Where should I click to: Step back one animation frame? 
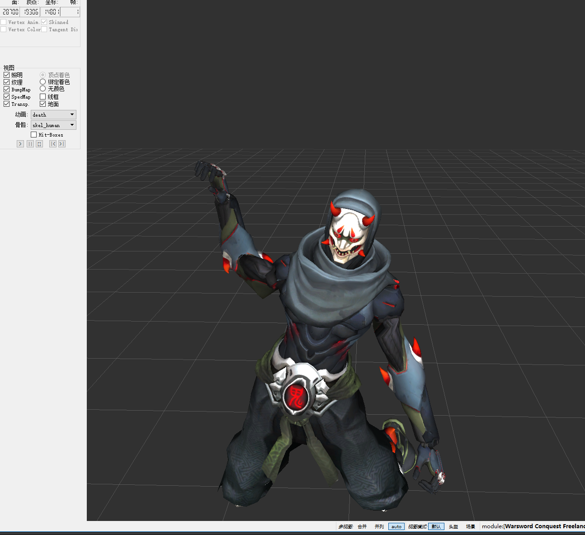pyautogui.click(x=53, y=144)
